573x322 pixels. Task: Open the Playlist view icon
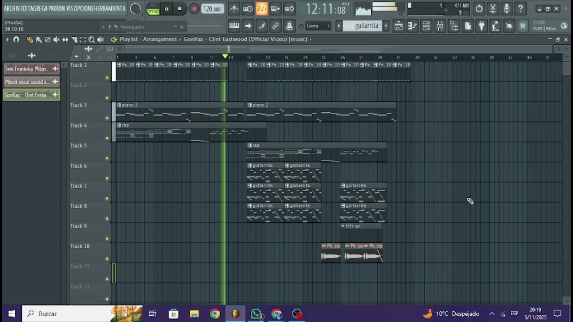click(x=398, y=26)
